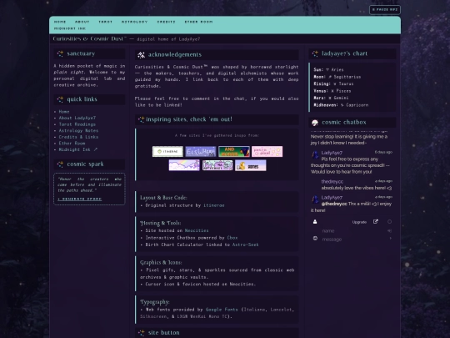Click the 'Venus: Pisces' chart entry
The image size is (450, 338).
pos(332,91)
